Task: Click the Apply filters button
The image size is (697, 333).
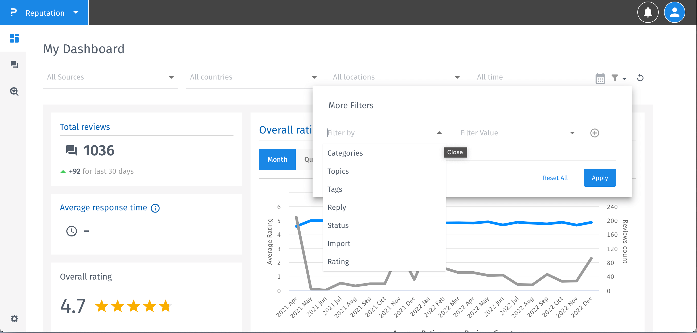Action: click(x=600, y=178)
